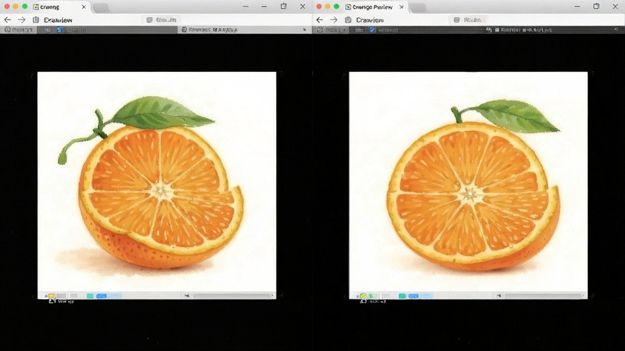Go forward in the left window

pyautogui.click(x=21, y=19)
